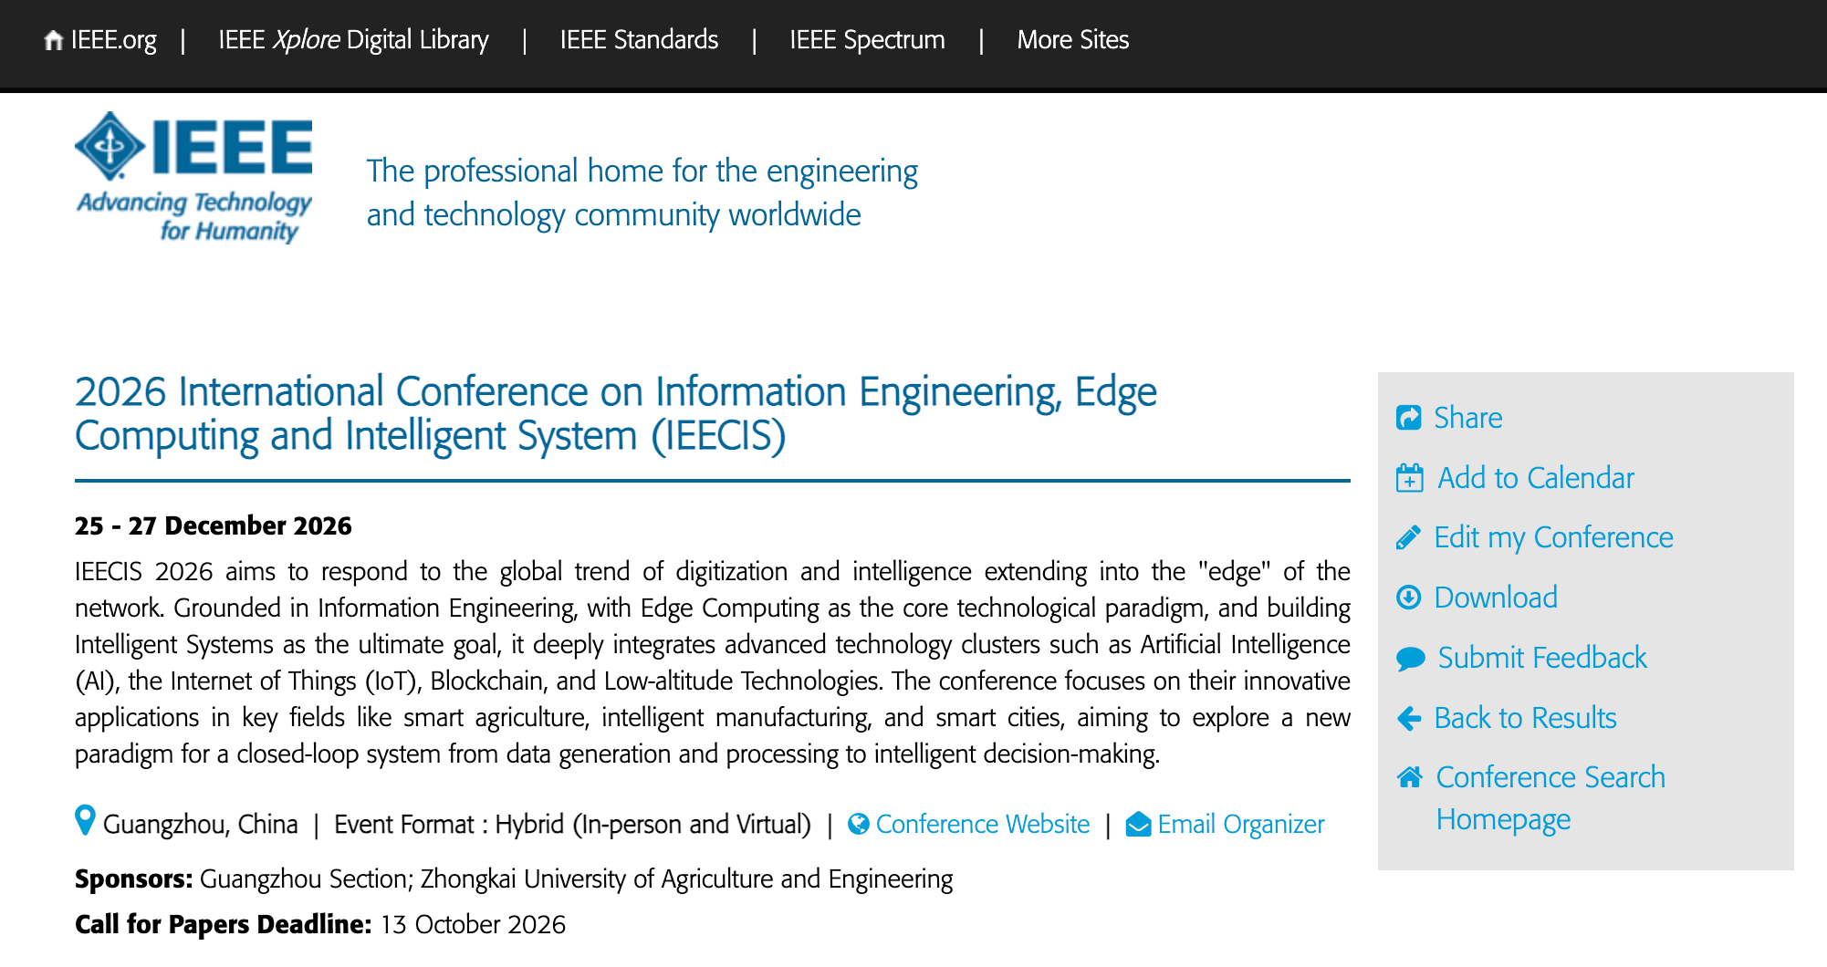Image resolution: width=1827 pixels, height=967 pixels.
Task: Click the globe icon beside Conference Website
Action: click(858, 825)
